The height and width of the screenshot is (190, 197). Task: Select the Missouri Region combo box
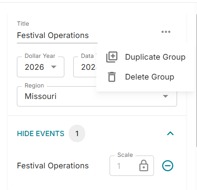tap(97, 96)
